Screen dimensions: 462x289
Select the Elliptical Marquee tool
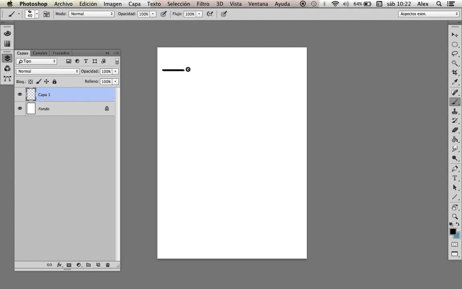[x=455, y=45]
